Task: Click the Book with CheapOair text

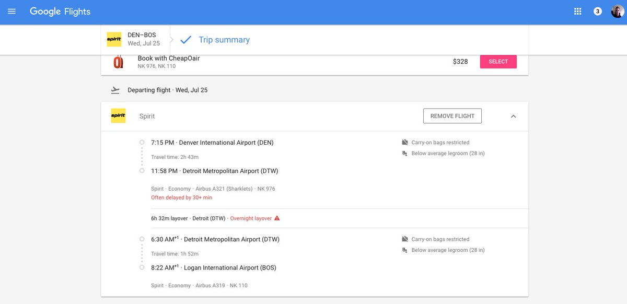Action: (x=169, y=58)
